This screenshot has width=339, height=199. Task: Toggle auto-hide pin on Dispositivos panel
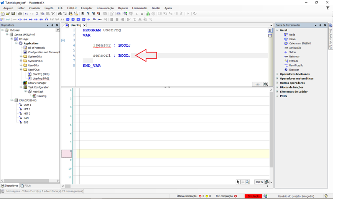click(x=53, y=25)
